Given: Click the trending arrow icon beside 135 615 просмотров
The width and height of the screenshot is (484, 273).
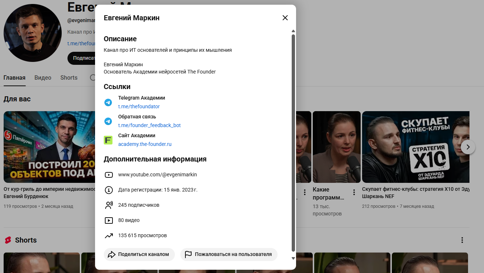Looking at the screenshot, I should (109, 235).
